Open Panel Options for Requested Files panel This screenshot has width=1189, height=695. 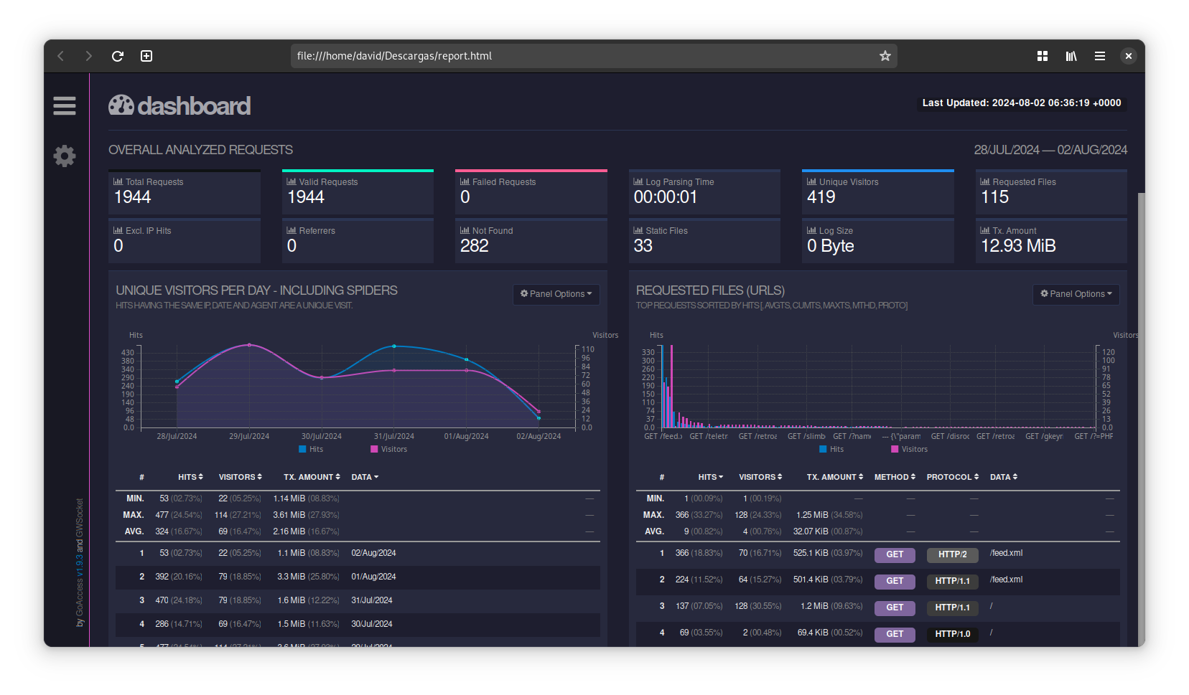(1076, 294)
